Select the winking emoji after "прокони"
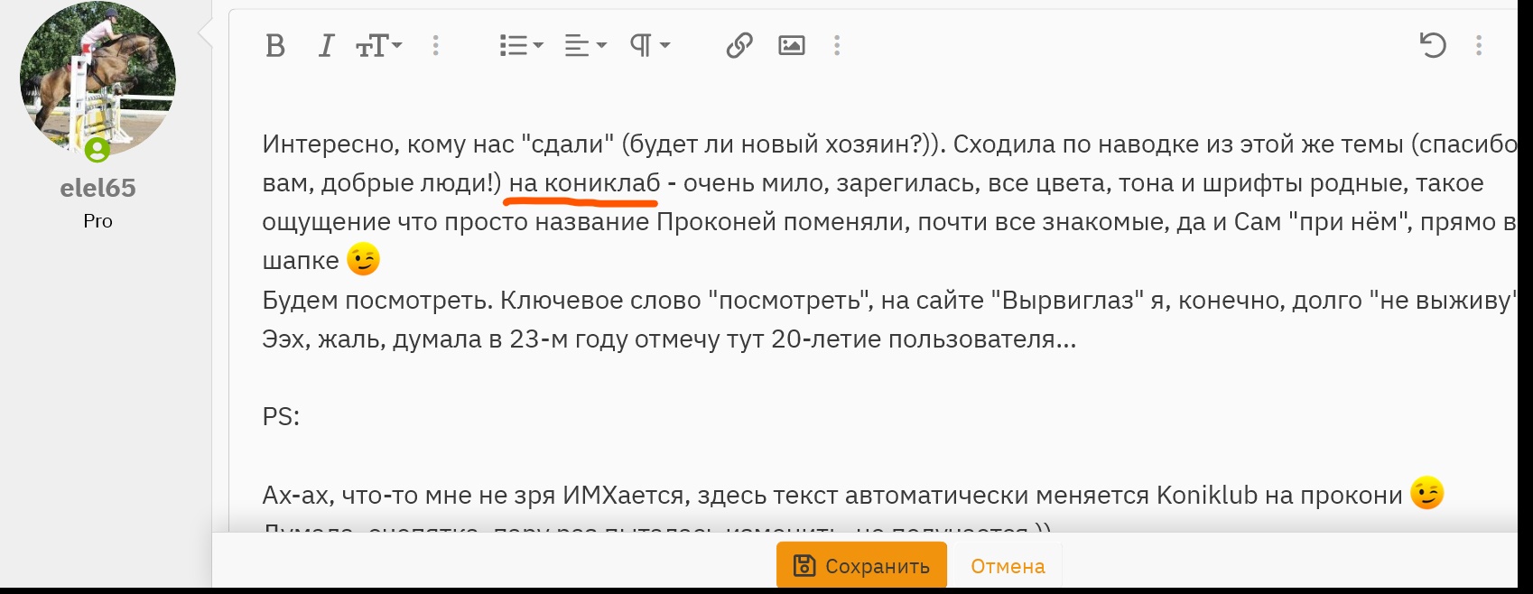 (x=1426, y=494)
